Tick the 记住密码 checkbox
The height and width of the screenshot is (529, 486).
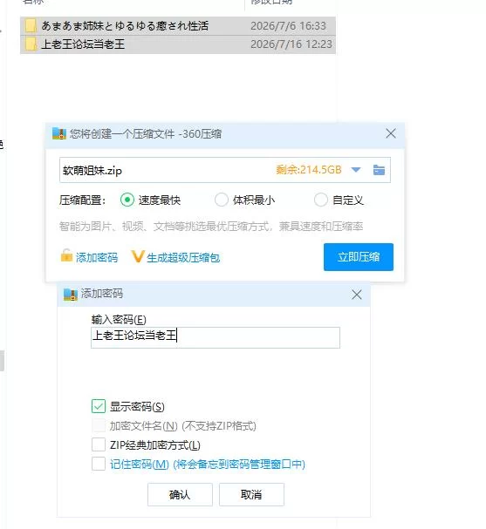[99, 464]
